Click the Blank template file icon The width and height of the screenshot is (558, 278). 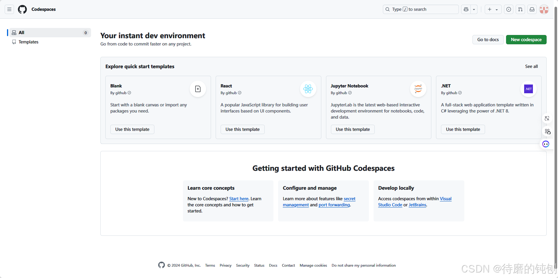coord(198,89)
